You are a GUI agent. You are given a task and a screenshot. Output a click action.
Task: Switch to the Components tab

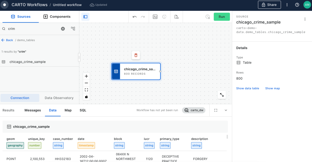click(x=57, y=17)
